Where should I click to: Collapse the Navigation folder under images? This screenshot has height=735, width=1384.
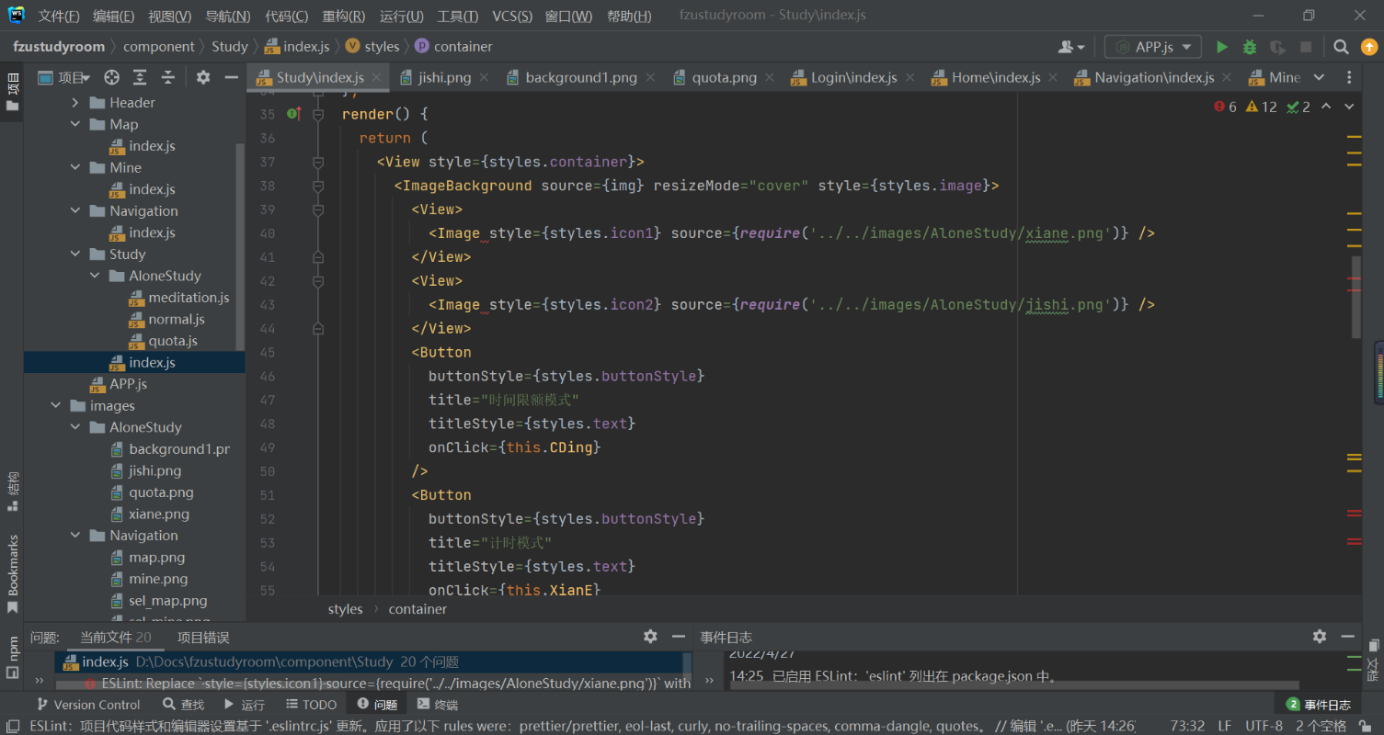point(75,536)
